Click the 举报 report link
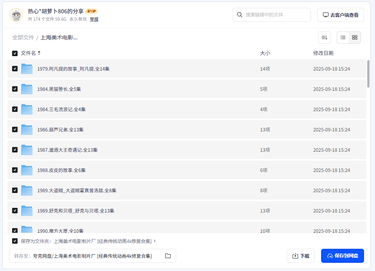Image resolution: width=375 pixels, height=271 pixels. [94, 19]
